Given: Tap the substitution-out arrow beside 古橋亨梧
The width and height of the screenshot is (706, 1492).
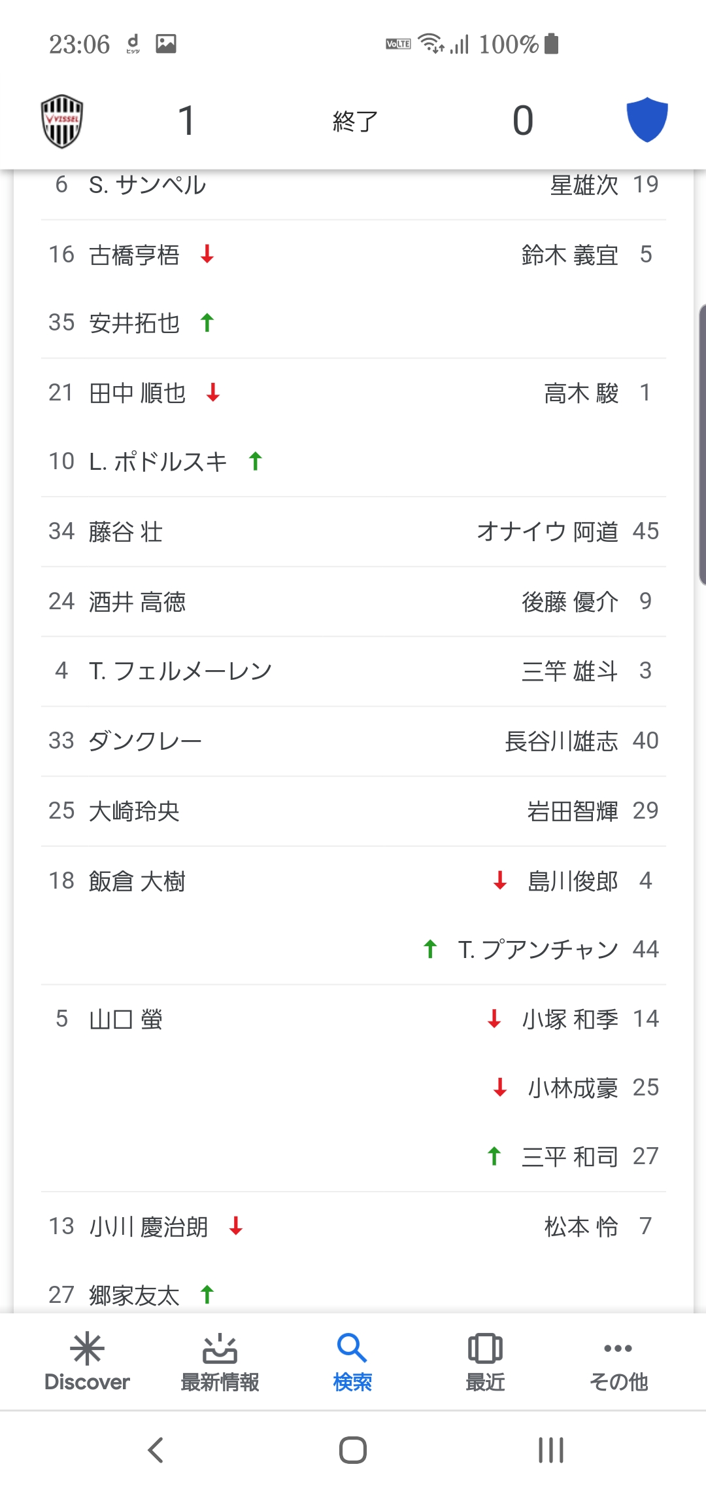Looking at the screenshot, I should point(207,254).
